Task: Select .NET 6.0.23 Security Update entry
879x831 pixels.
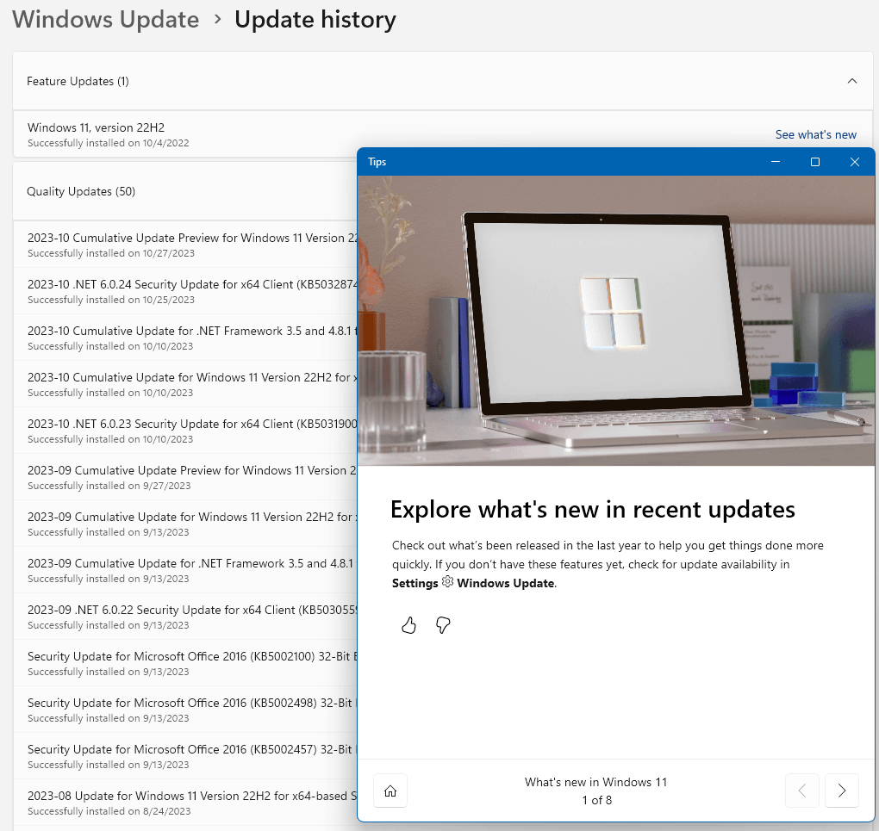Action: click(185, 431)
